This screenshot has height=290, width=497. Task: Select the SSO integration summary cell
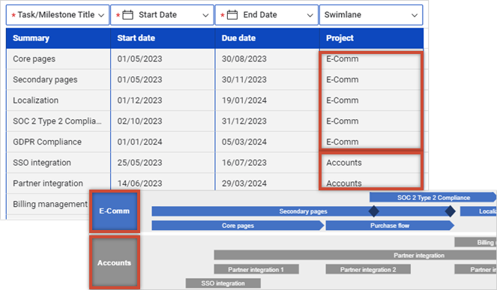pos(58,163)
